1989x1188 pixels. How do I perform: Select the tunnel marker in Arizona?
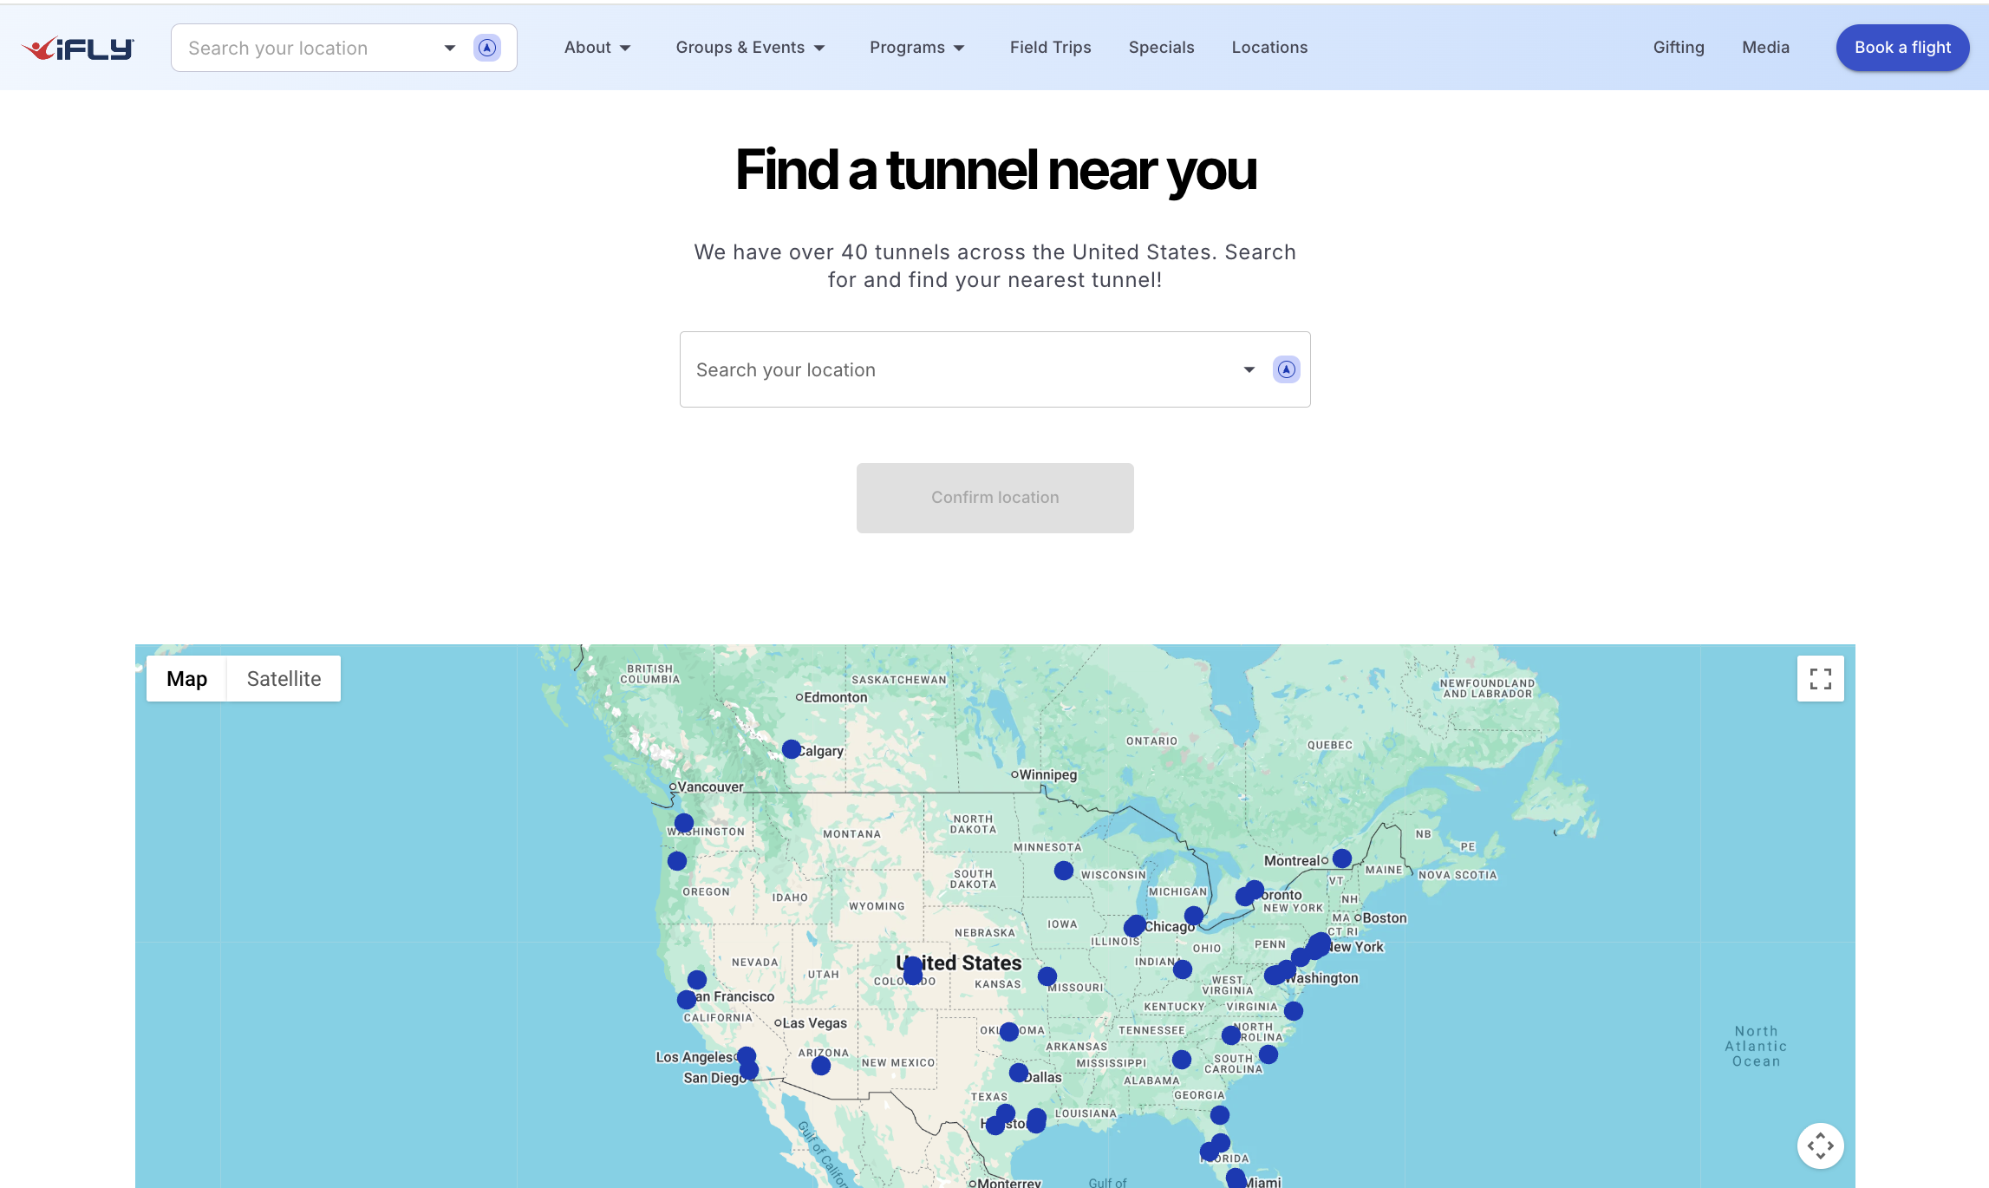pyautogui.click(x=821, y=1066)
